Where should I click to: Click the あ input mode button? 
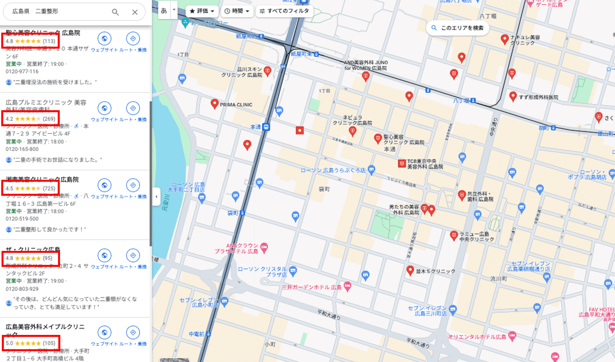(164, 11)
